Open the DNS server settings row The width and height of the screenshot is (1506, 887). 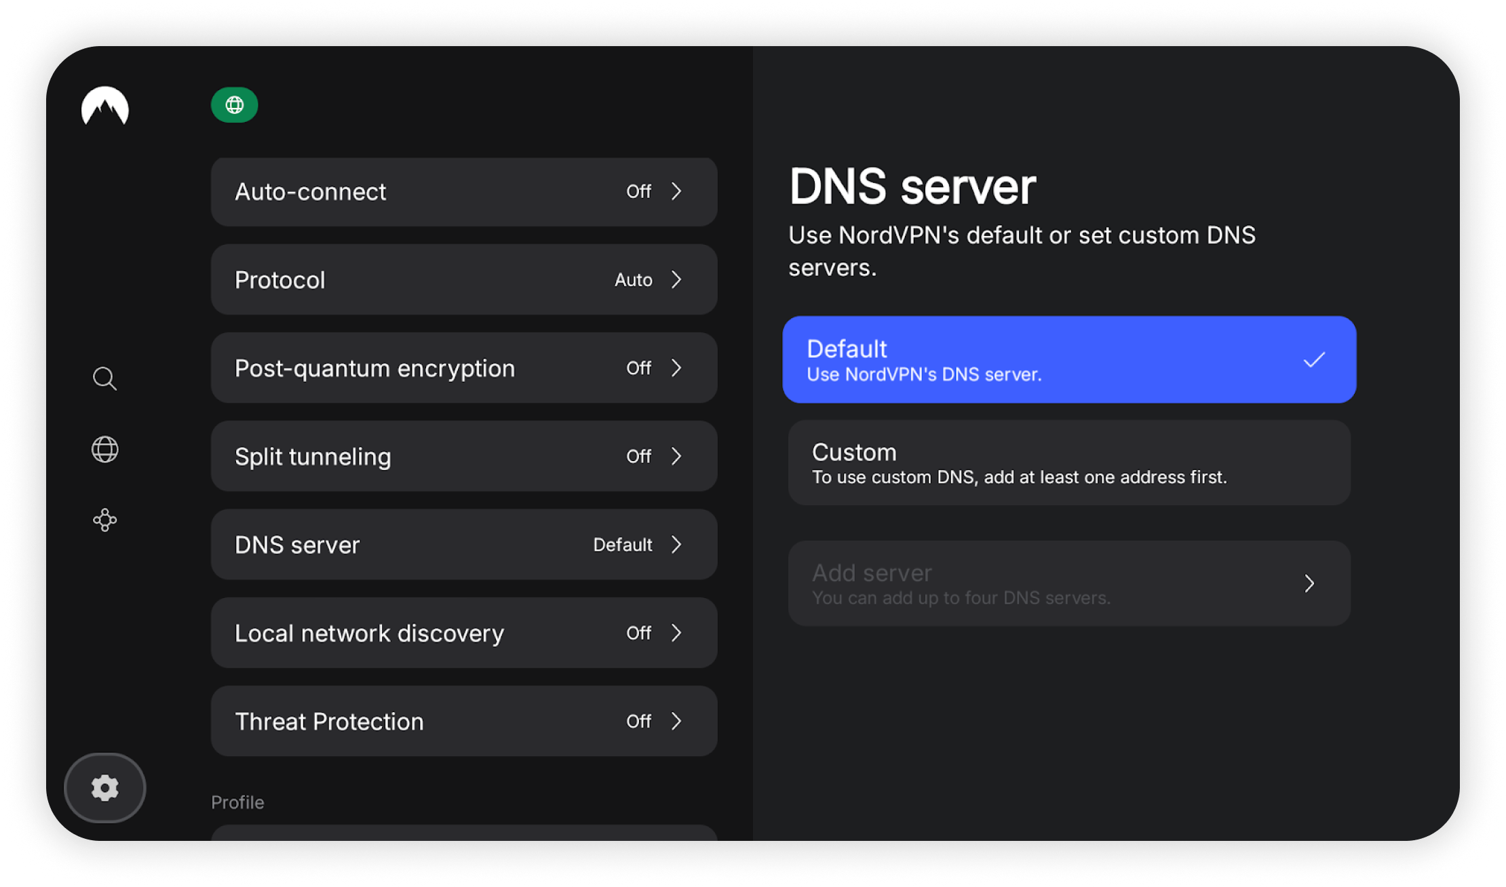coord(463,545)
